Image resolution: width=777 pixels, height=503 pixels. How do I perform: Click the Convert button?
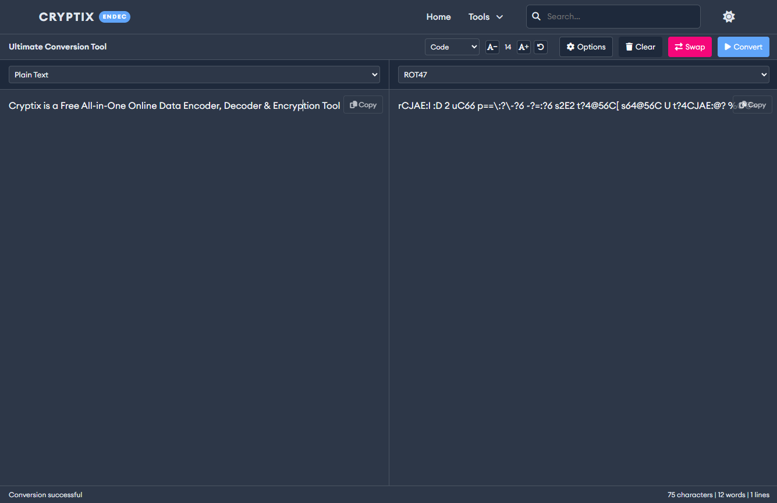743,47
